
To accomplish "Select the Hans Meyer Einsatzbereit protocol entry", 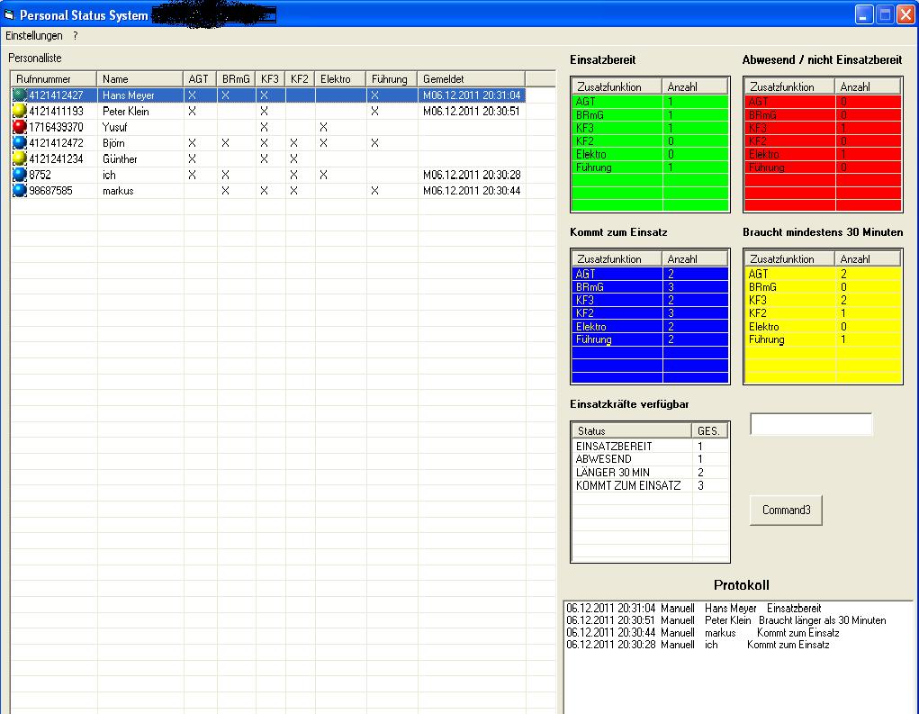I will 693,609.
